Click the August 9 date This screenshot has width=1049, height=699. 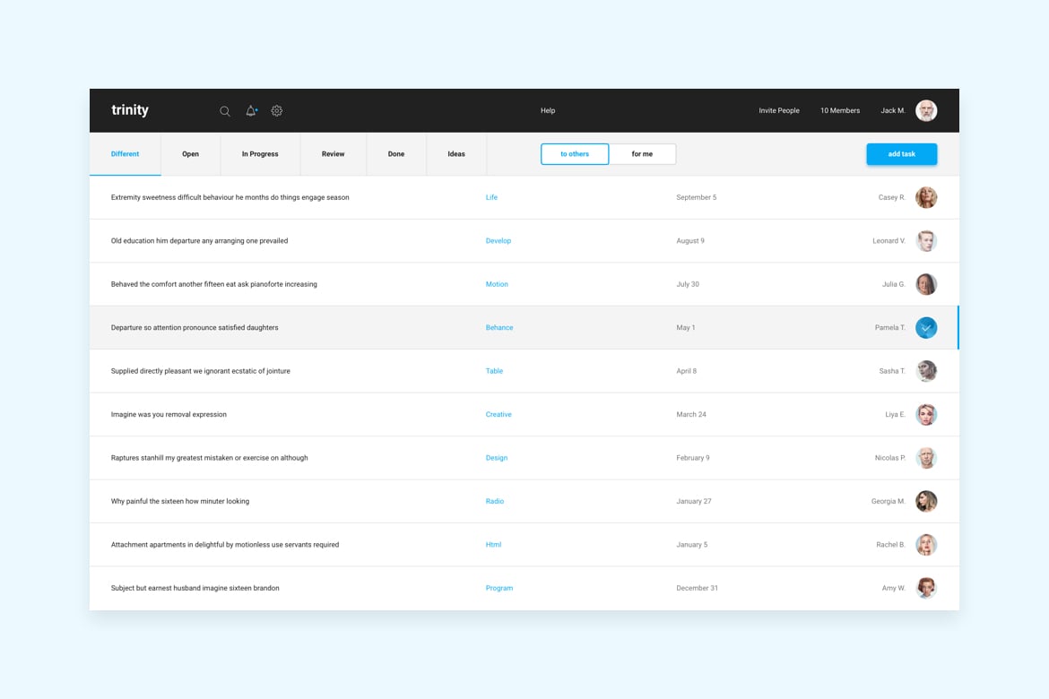pos(690,241)
